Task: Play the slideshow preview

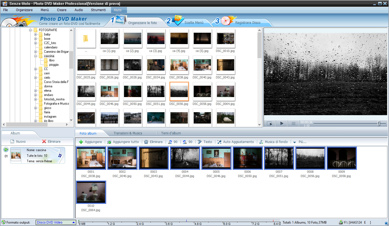Action: click(x=282, y=124)
